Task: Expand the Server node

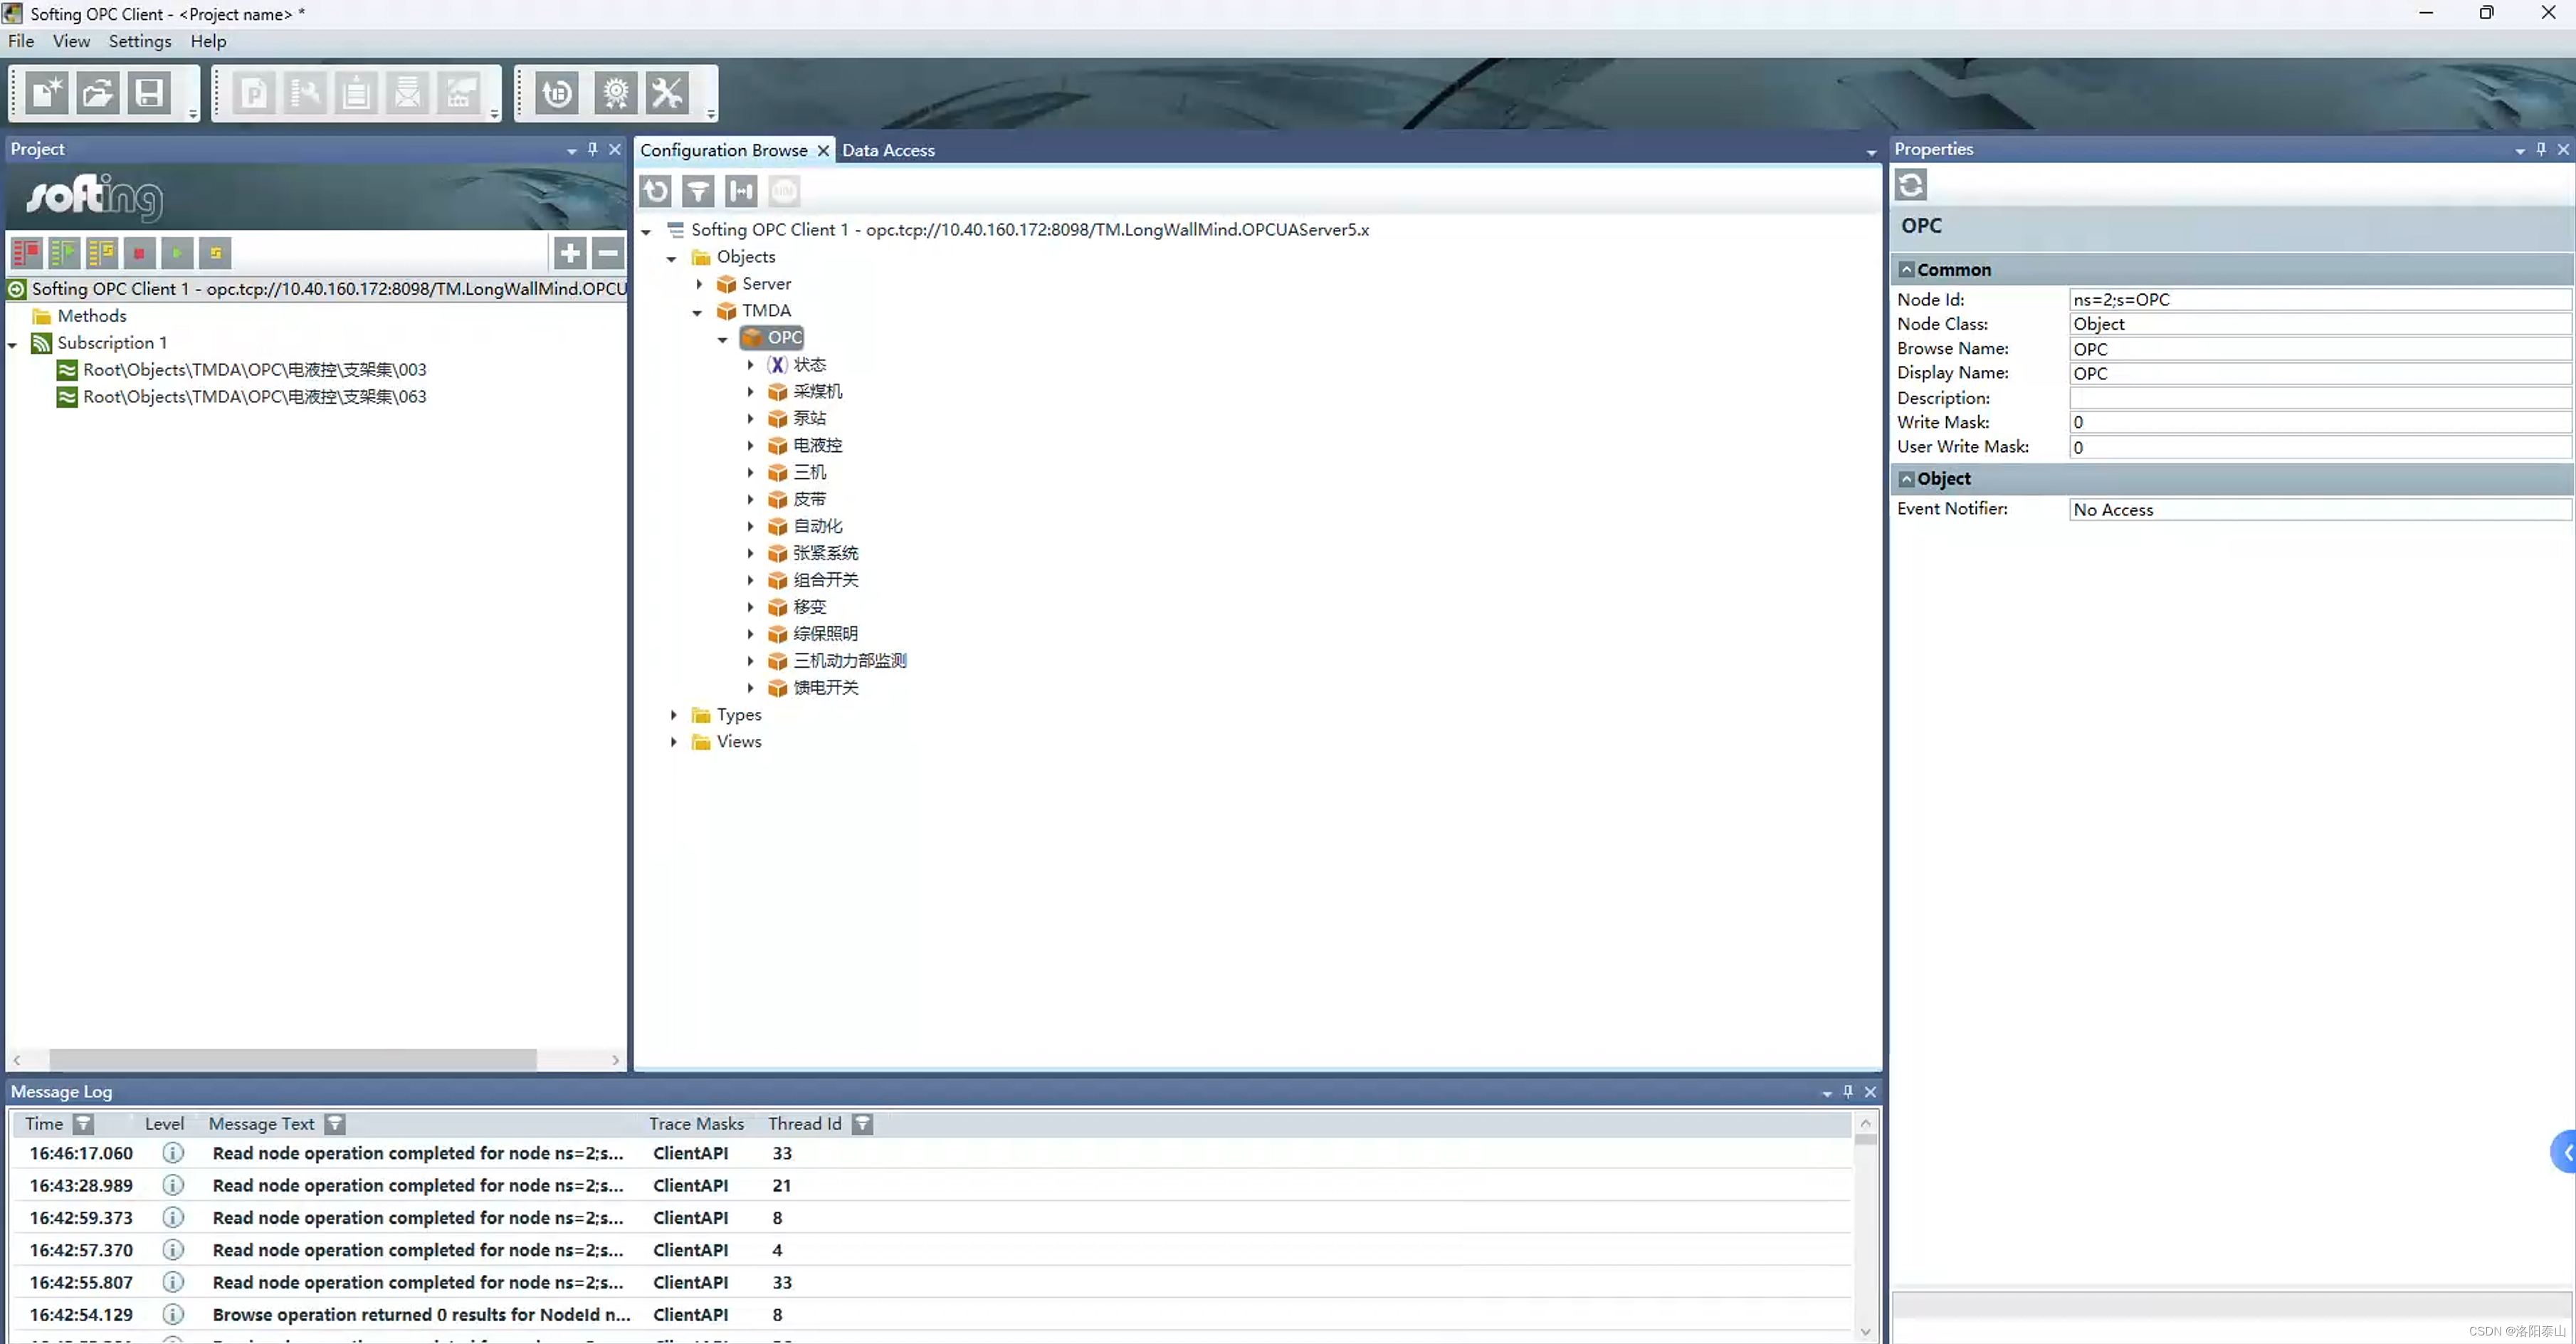Action: pos(699,284)
